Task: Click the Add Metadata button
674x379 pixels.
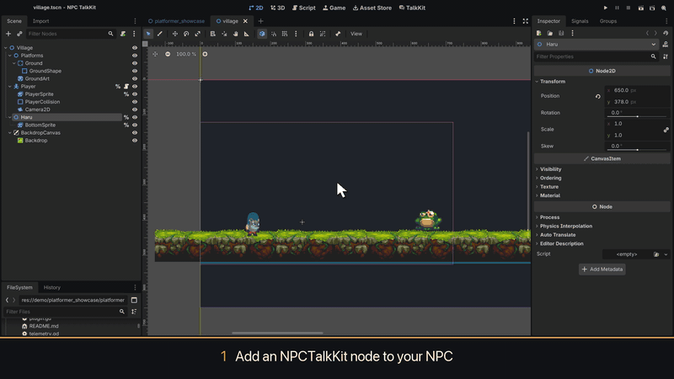Action: click(602, 270)
